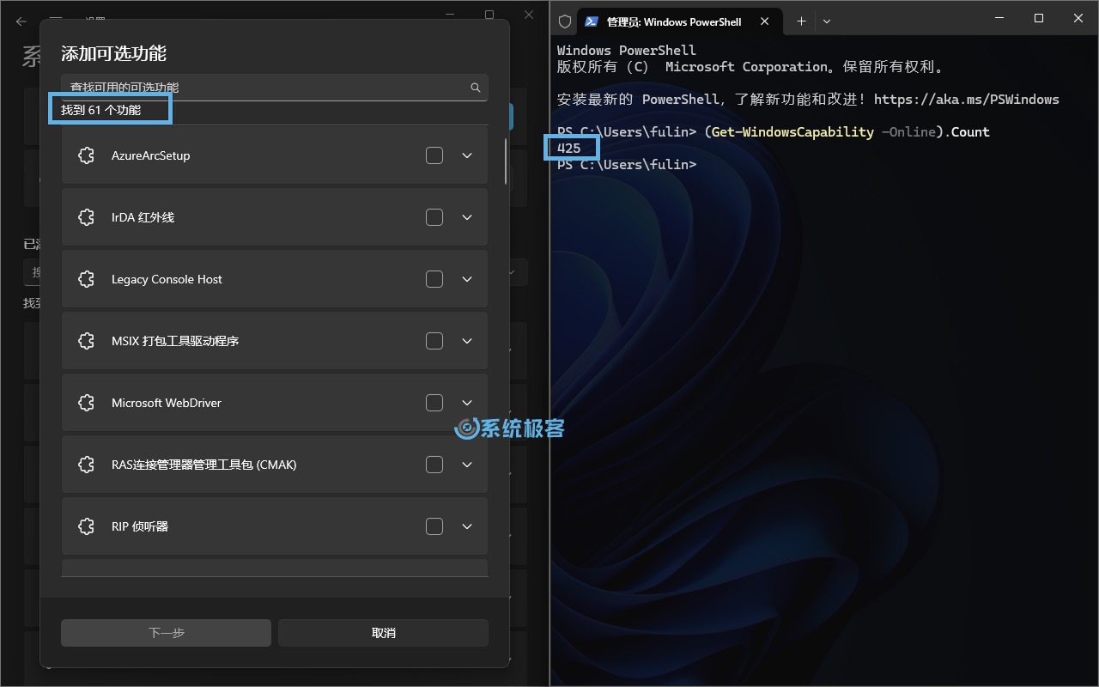The image size is (1099, 687).
Task: Expand the AzureArcSetup details chevron
Action: pyautogui.click(x=467, y=155)
